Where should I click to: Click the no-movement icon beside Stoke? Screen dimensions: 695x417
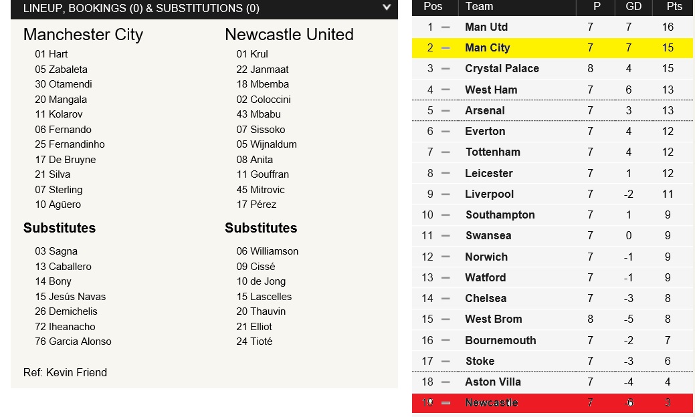446,362
